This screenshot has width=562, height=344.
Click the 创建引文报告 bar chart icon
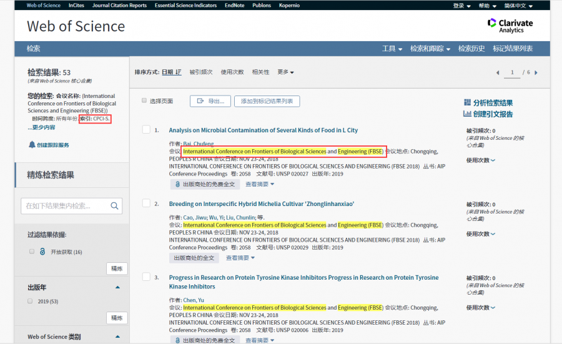[x=467, y=114]
